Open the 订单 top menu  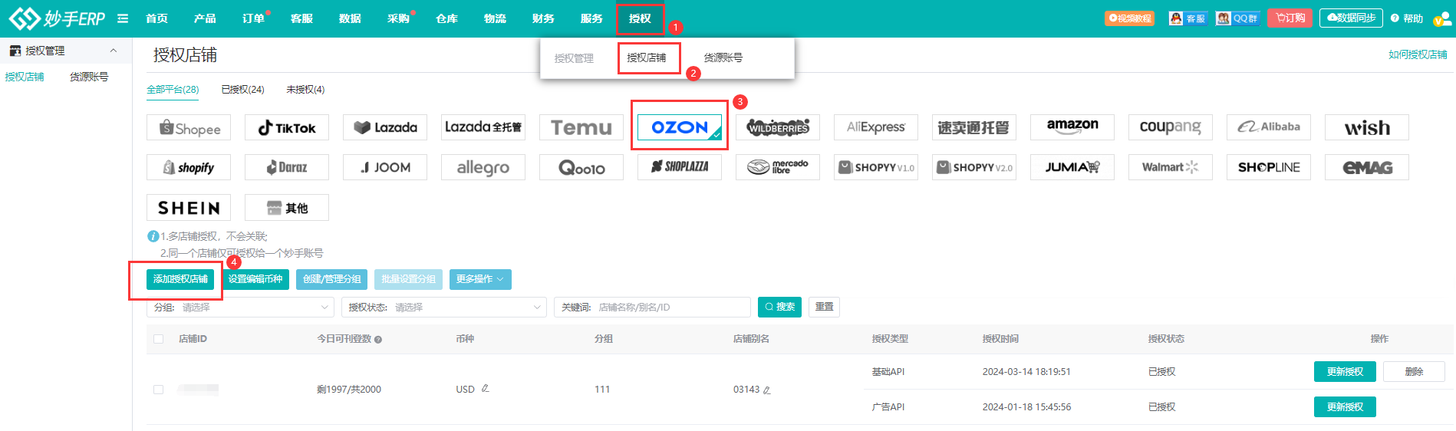point(253,18)
